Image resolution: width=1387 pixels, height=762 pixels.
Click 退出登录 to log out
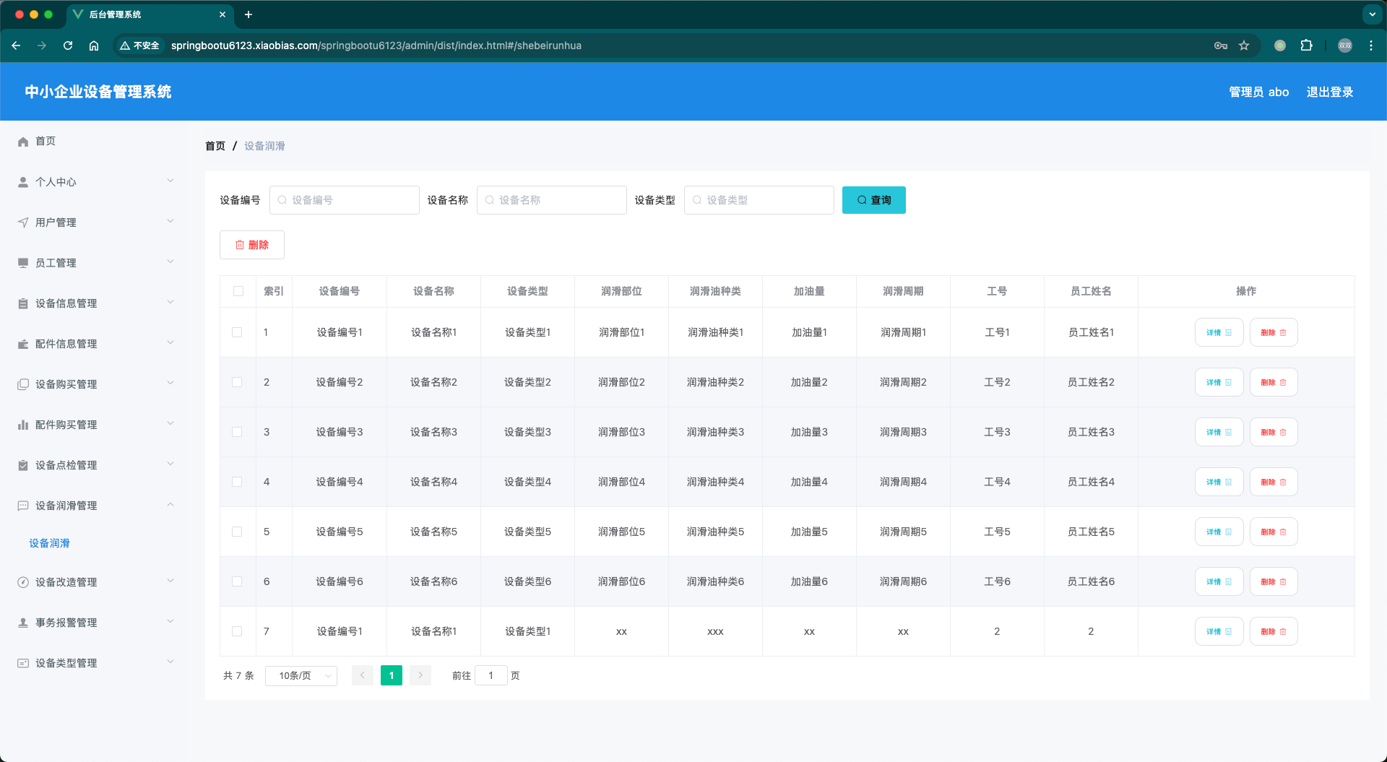[x=1329, y=92]
